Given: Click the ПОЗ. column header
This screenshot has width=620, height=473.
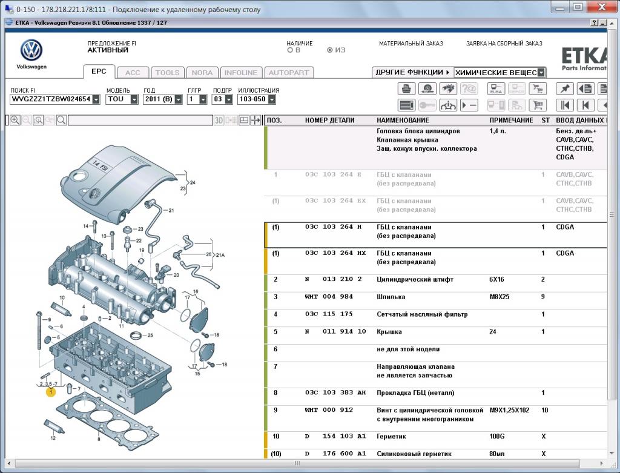Looking at the screenshot, I should (x=274, y=121).
